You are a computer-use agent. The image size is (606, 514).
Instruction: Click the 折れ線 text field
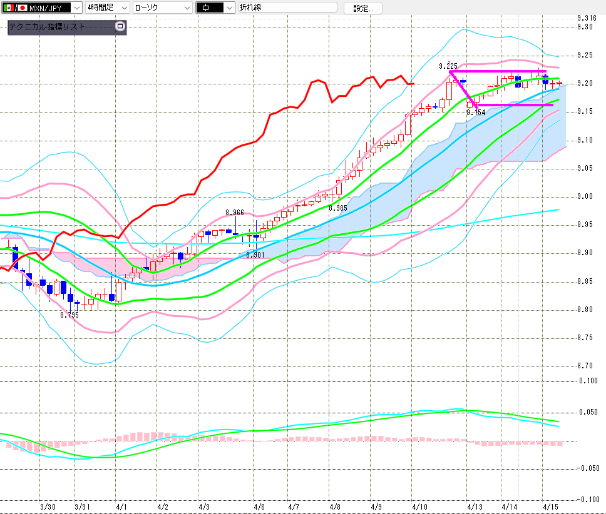(288, 8)
